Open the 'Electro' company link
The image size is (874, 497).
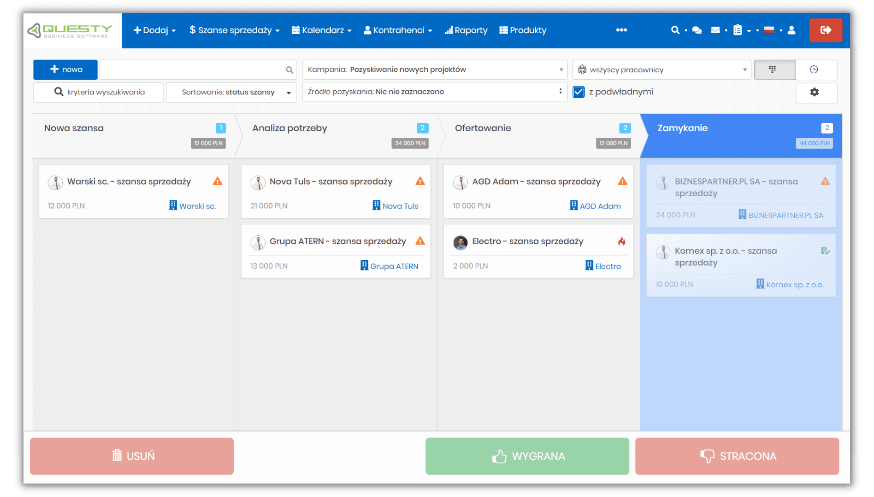tap(603, 266)
